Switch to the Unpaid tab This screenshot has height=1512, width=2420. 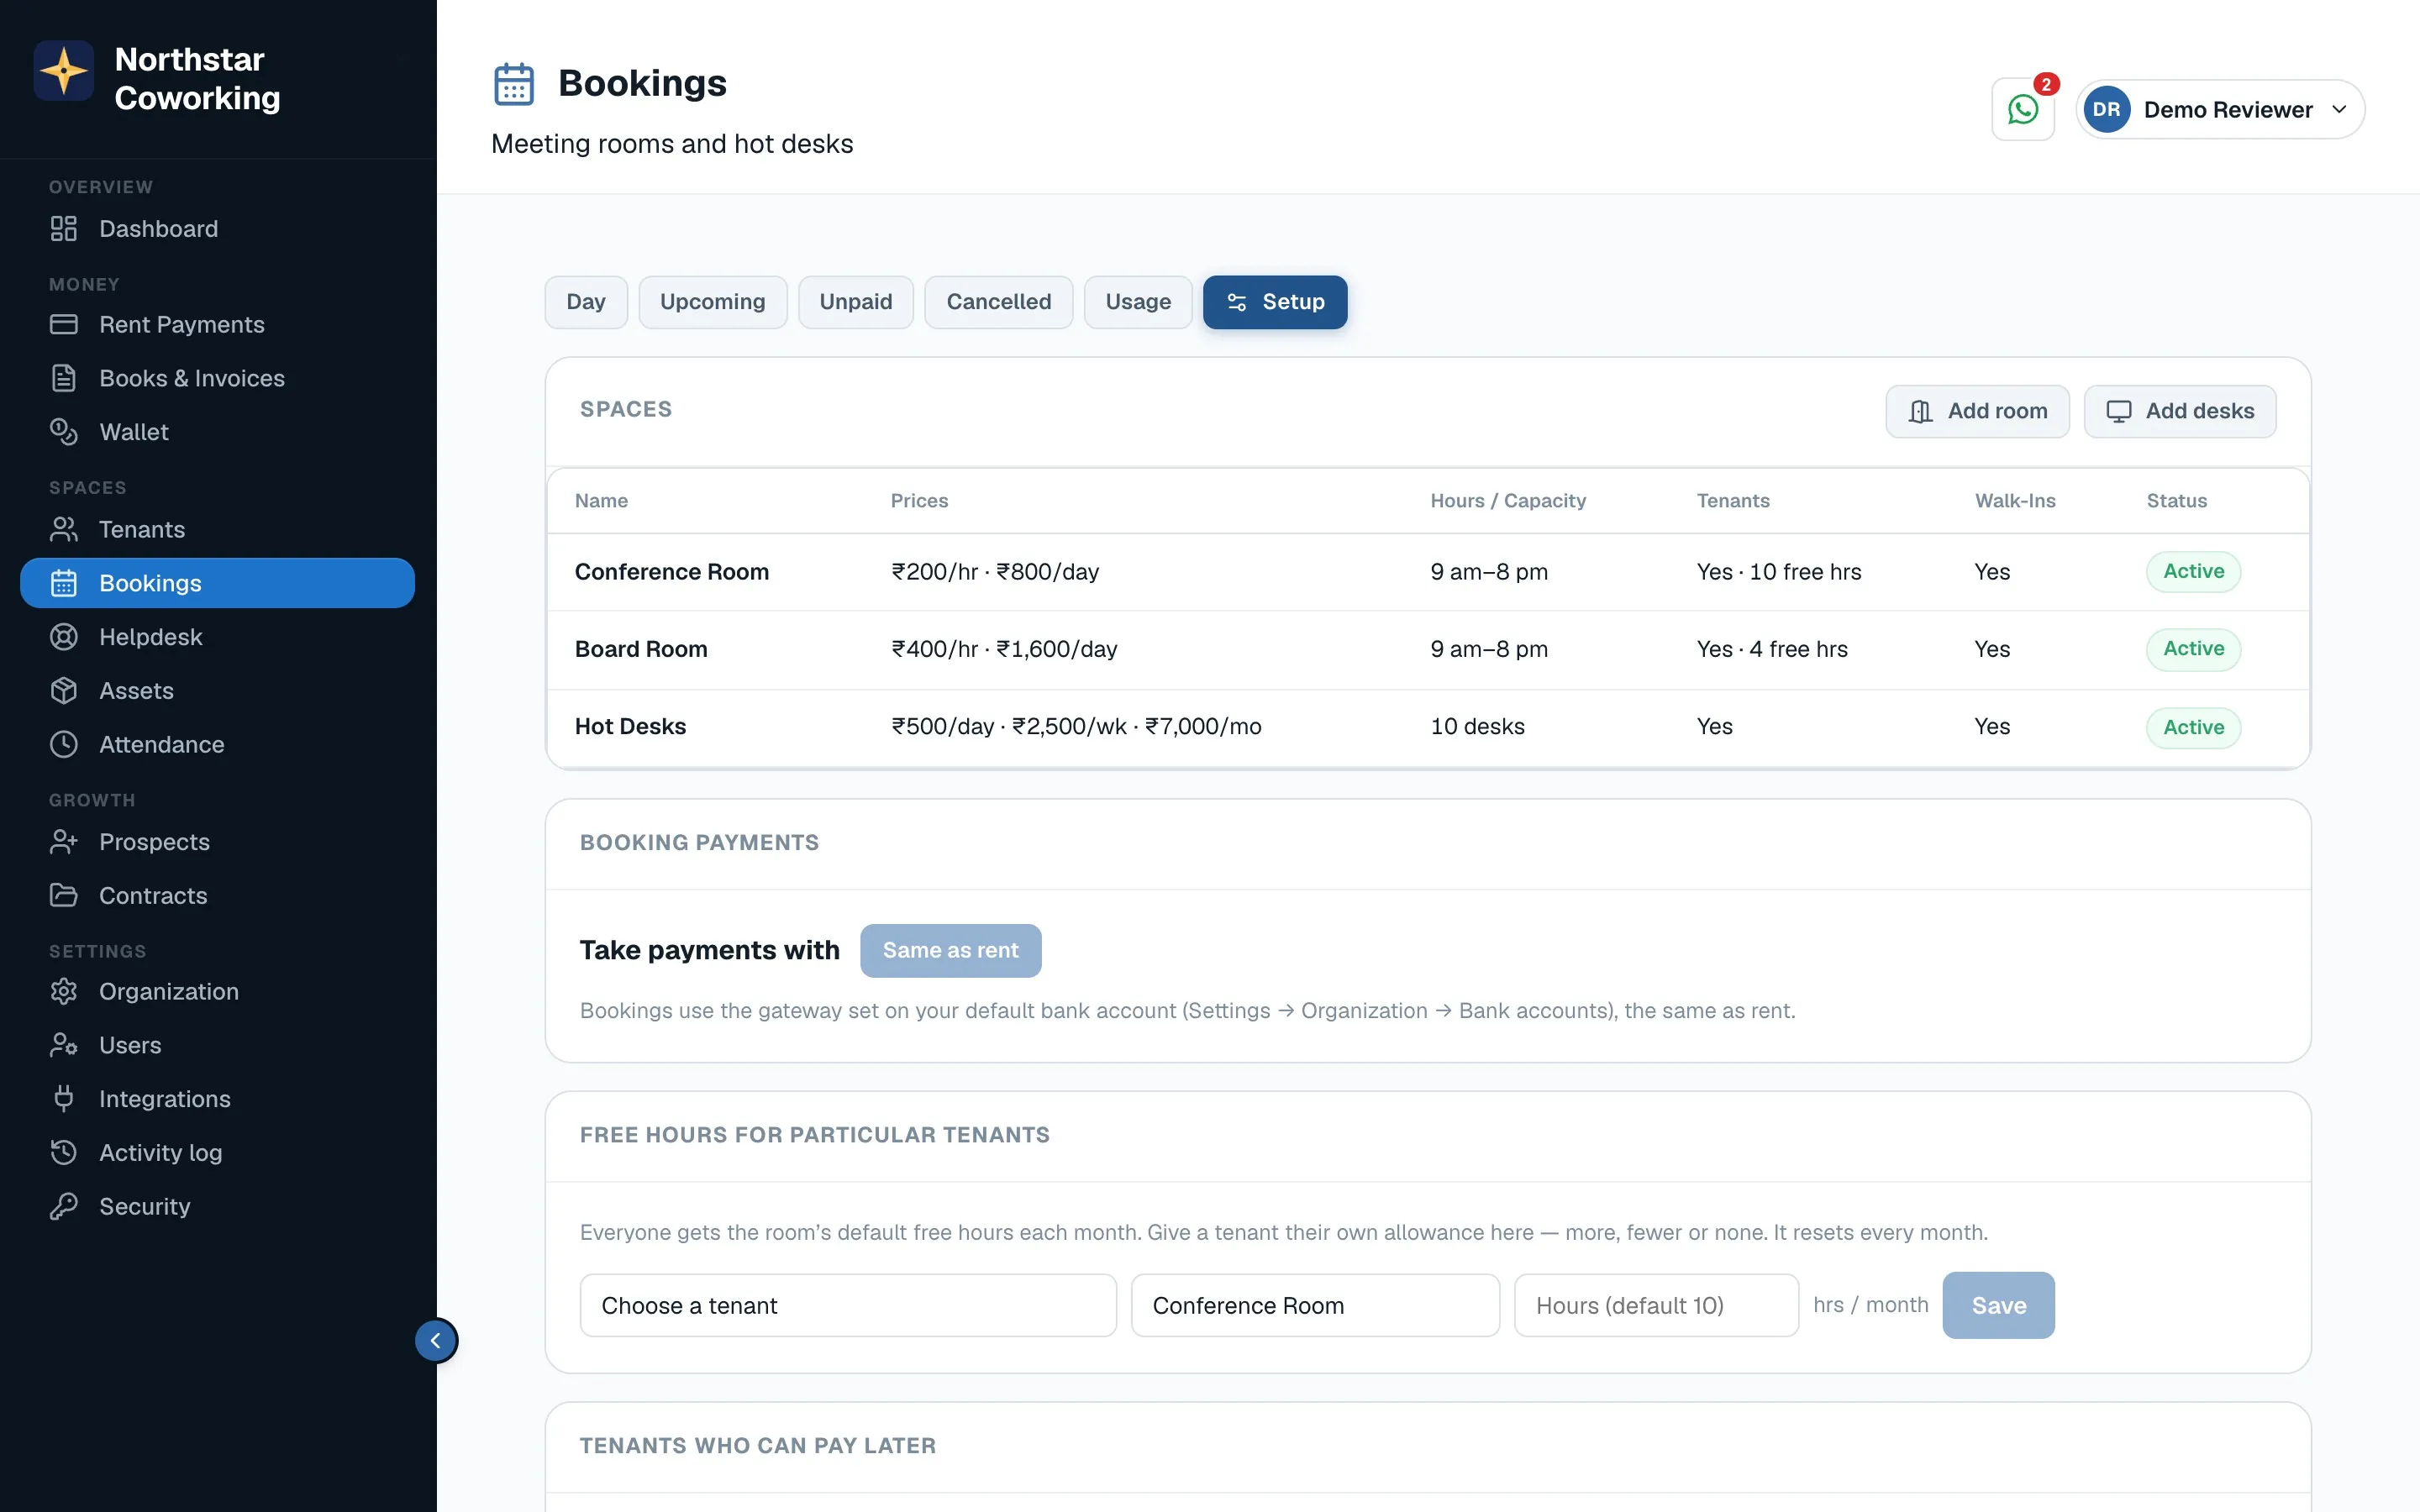(856, 302)
